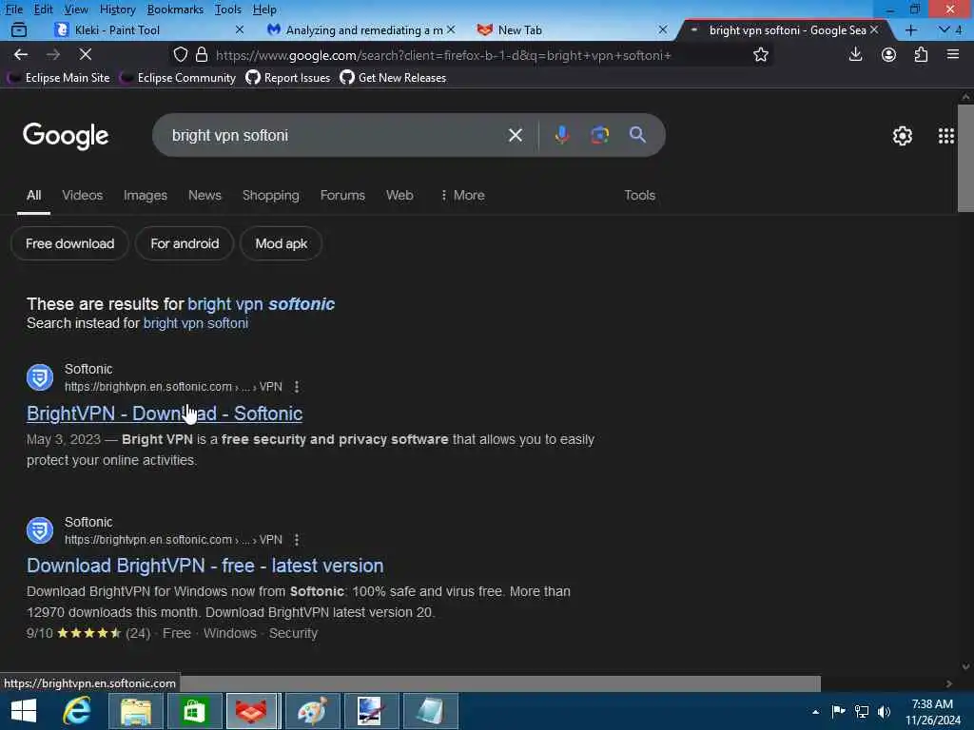
Task: Clear the Google search box text
Action: [x=515, y=135]
